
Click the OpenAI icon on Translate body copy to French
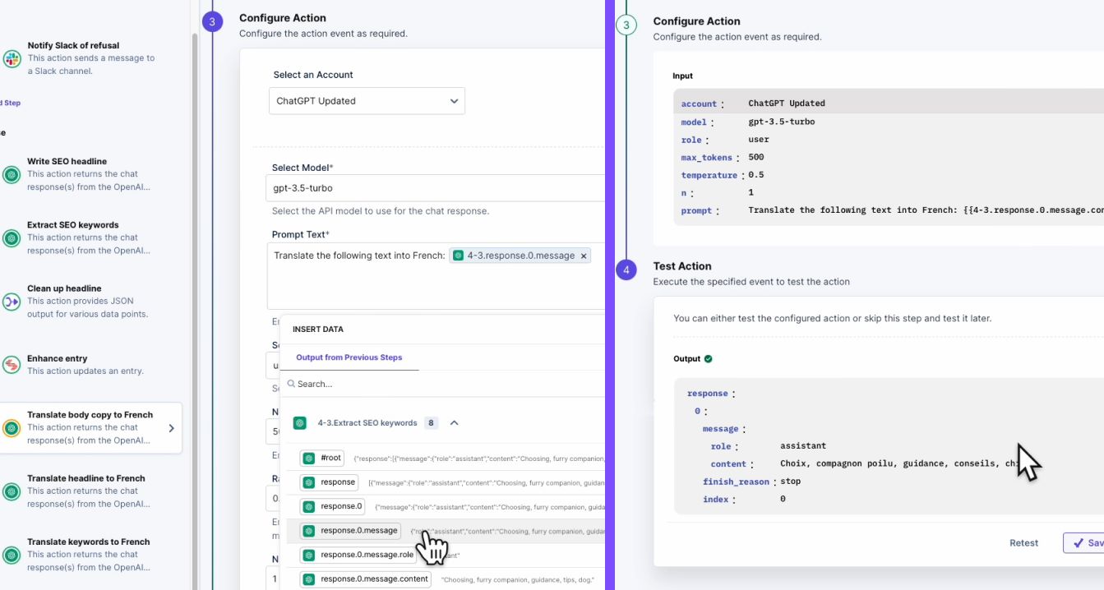tap(12, 428)
